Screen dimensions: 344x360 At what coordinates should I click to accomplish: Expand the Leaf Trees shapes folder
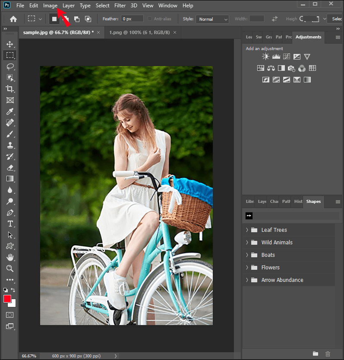pos(247,230)
